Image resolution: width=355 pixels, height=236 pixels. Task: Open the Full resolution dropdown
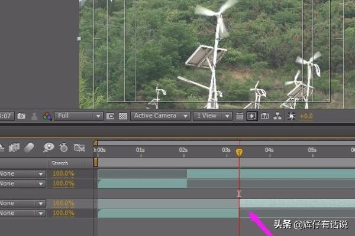click(x=79, y=116)
